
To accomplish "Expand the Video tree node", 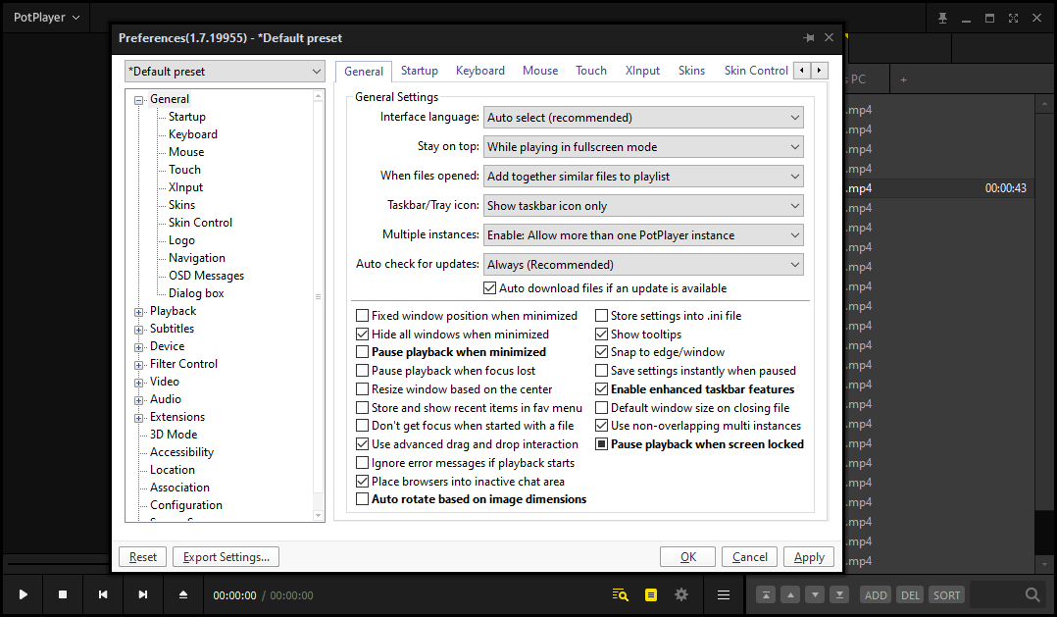I will [x=139, y=383].
